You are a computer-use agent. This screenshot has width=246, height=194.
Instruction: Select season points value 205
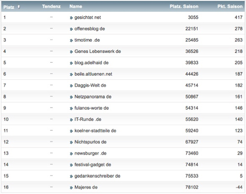pos(239,63)
